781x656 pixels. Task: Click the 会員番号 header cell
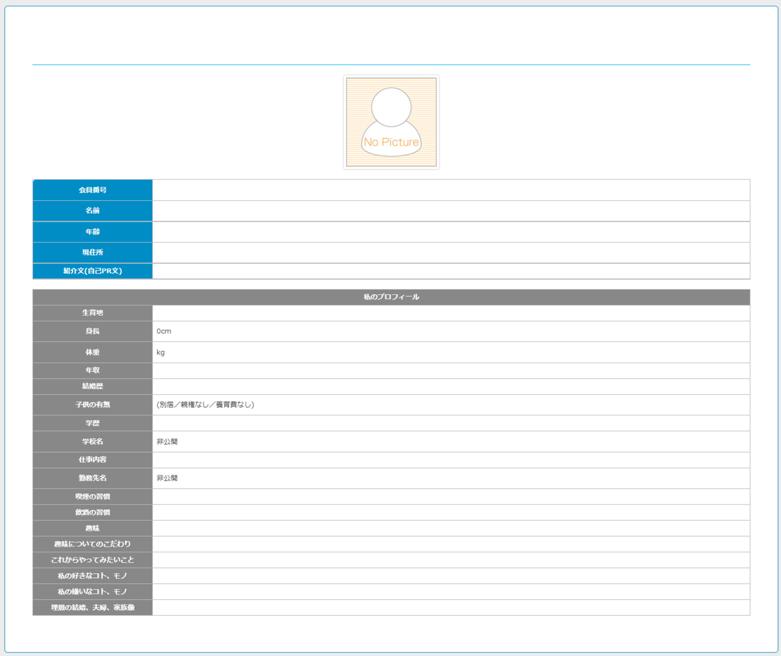92,190
